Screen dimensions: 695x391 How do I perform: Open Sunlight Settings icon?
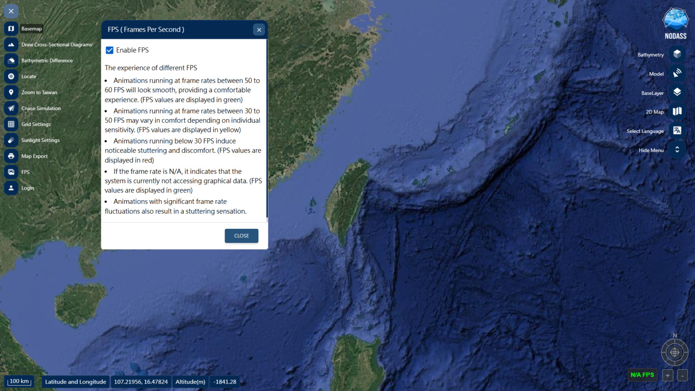(11, 140)
